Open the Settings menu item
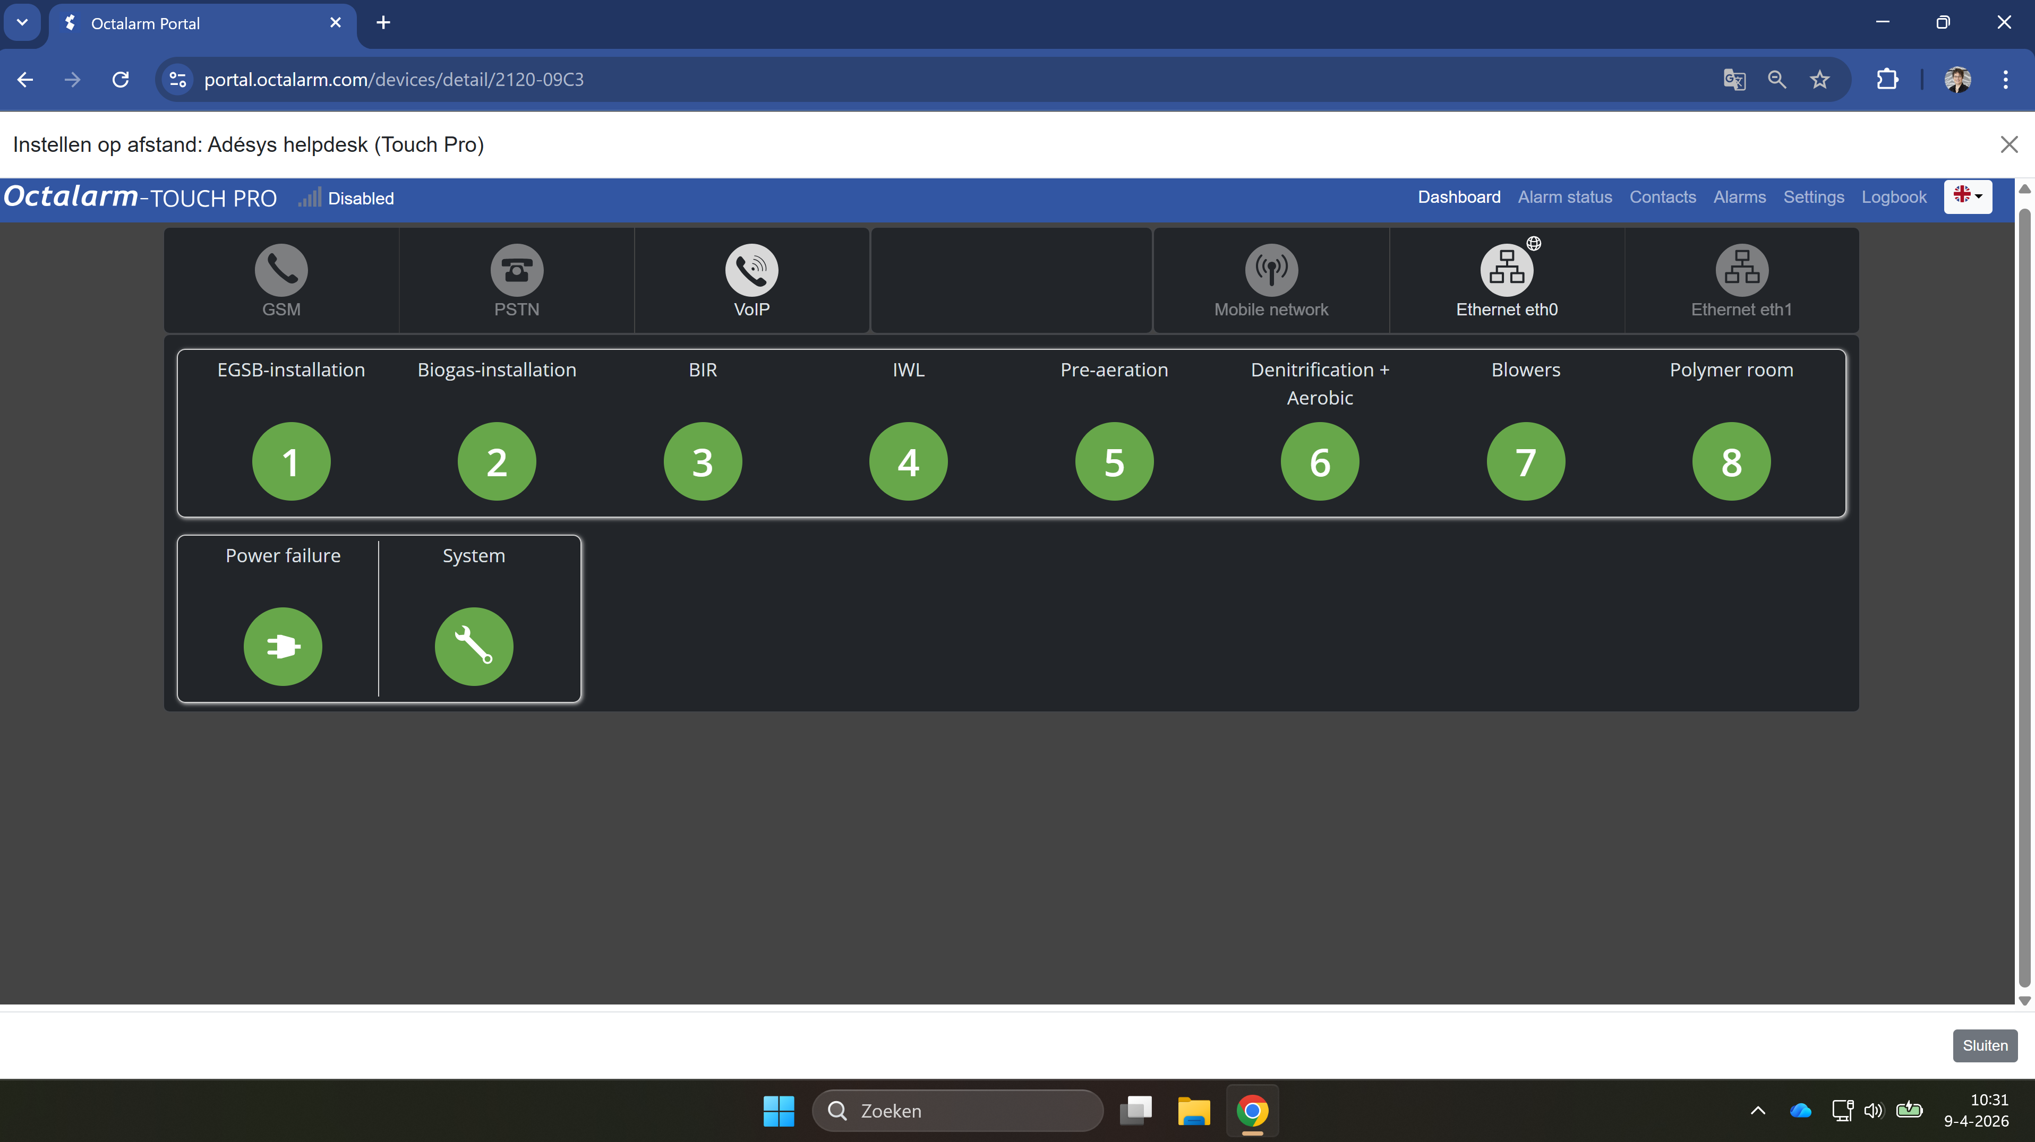 click(1813, 196)
